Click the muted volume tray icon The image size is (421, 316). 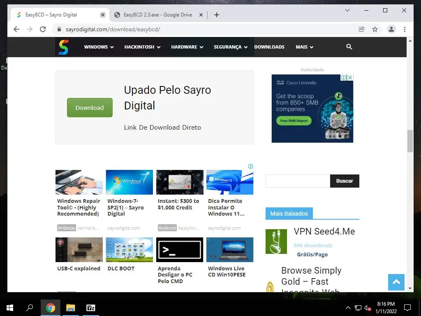point(368,308)
